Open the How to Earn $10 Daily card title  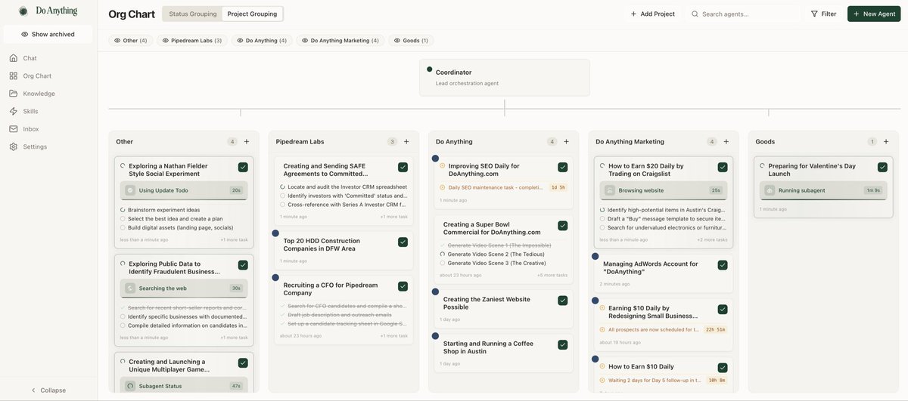[x=641, y=366]
